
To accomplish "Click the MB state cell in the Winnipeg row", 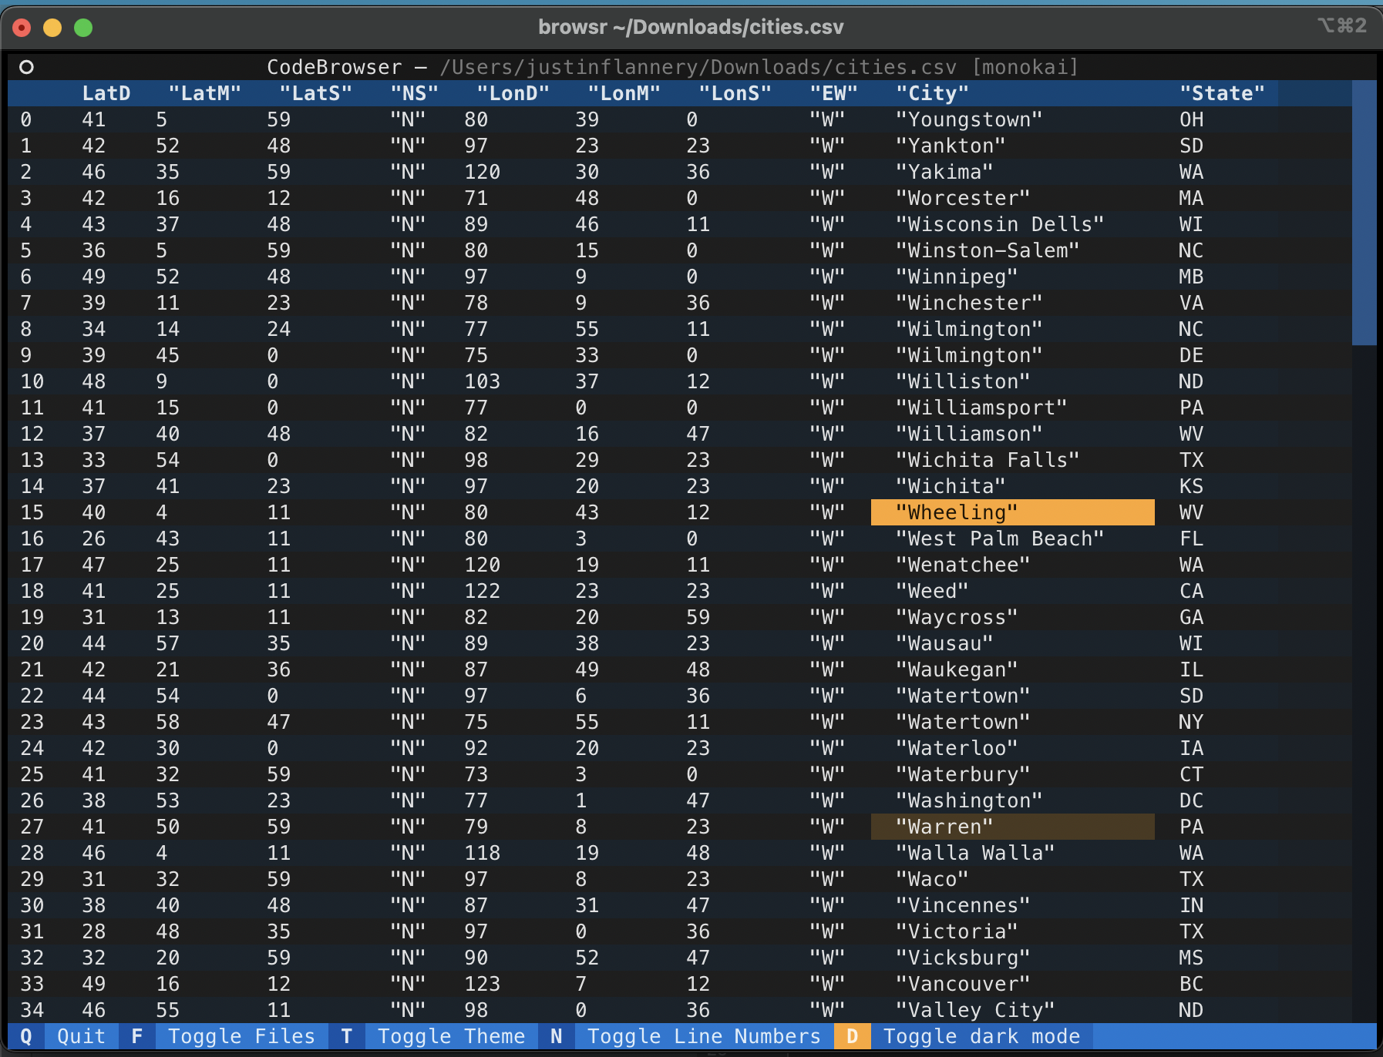I will tap(1191, 277).
